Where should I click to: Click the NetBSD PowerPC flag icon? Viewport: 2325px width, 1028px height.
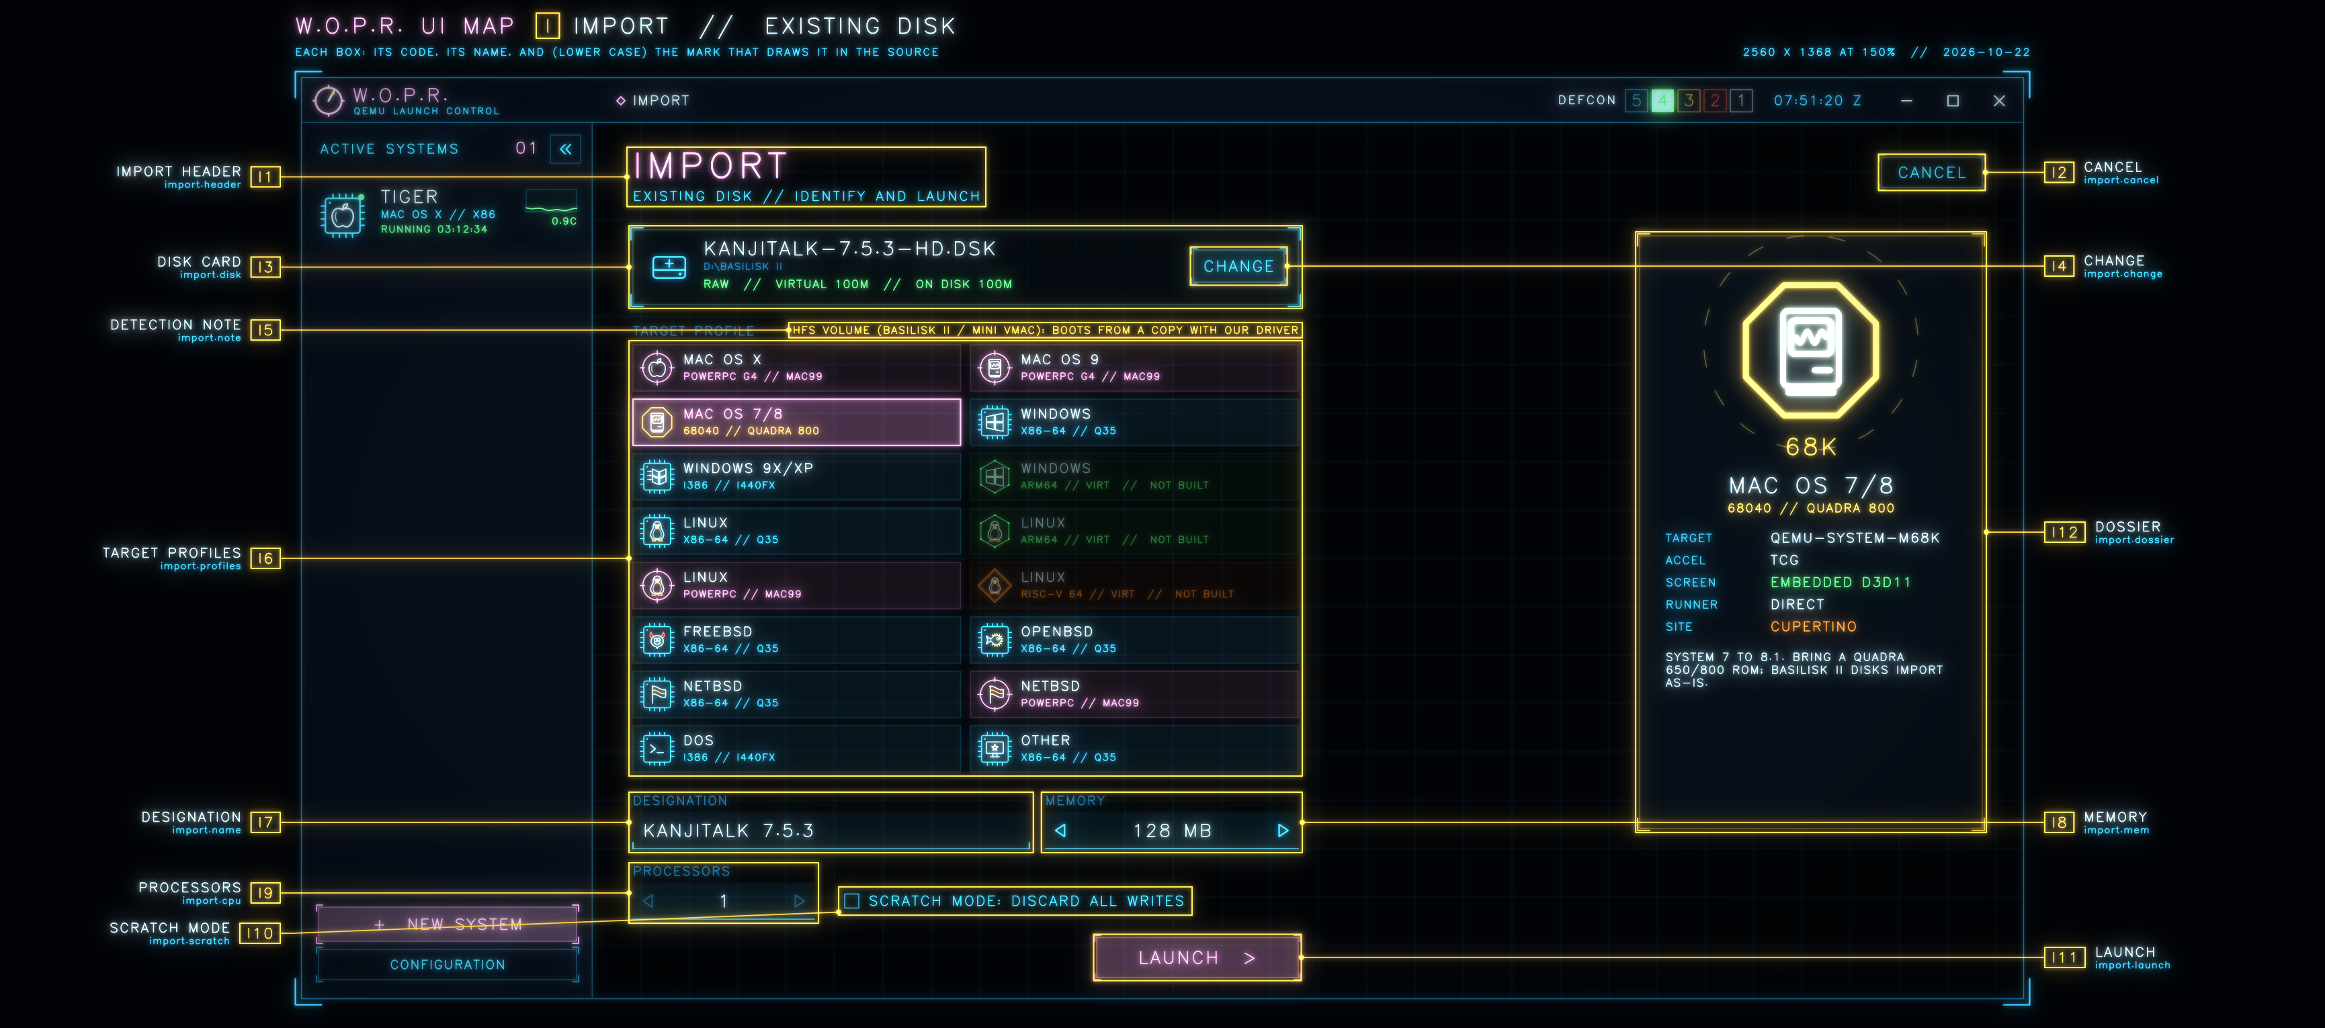pyautogui.click(x=995, y=694)
